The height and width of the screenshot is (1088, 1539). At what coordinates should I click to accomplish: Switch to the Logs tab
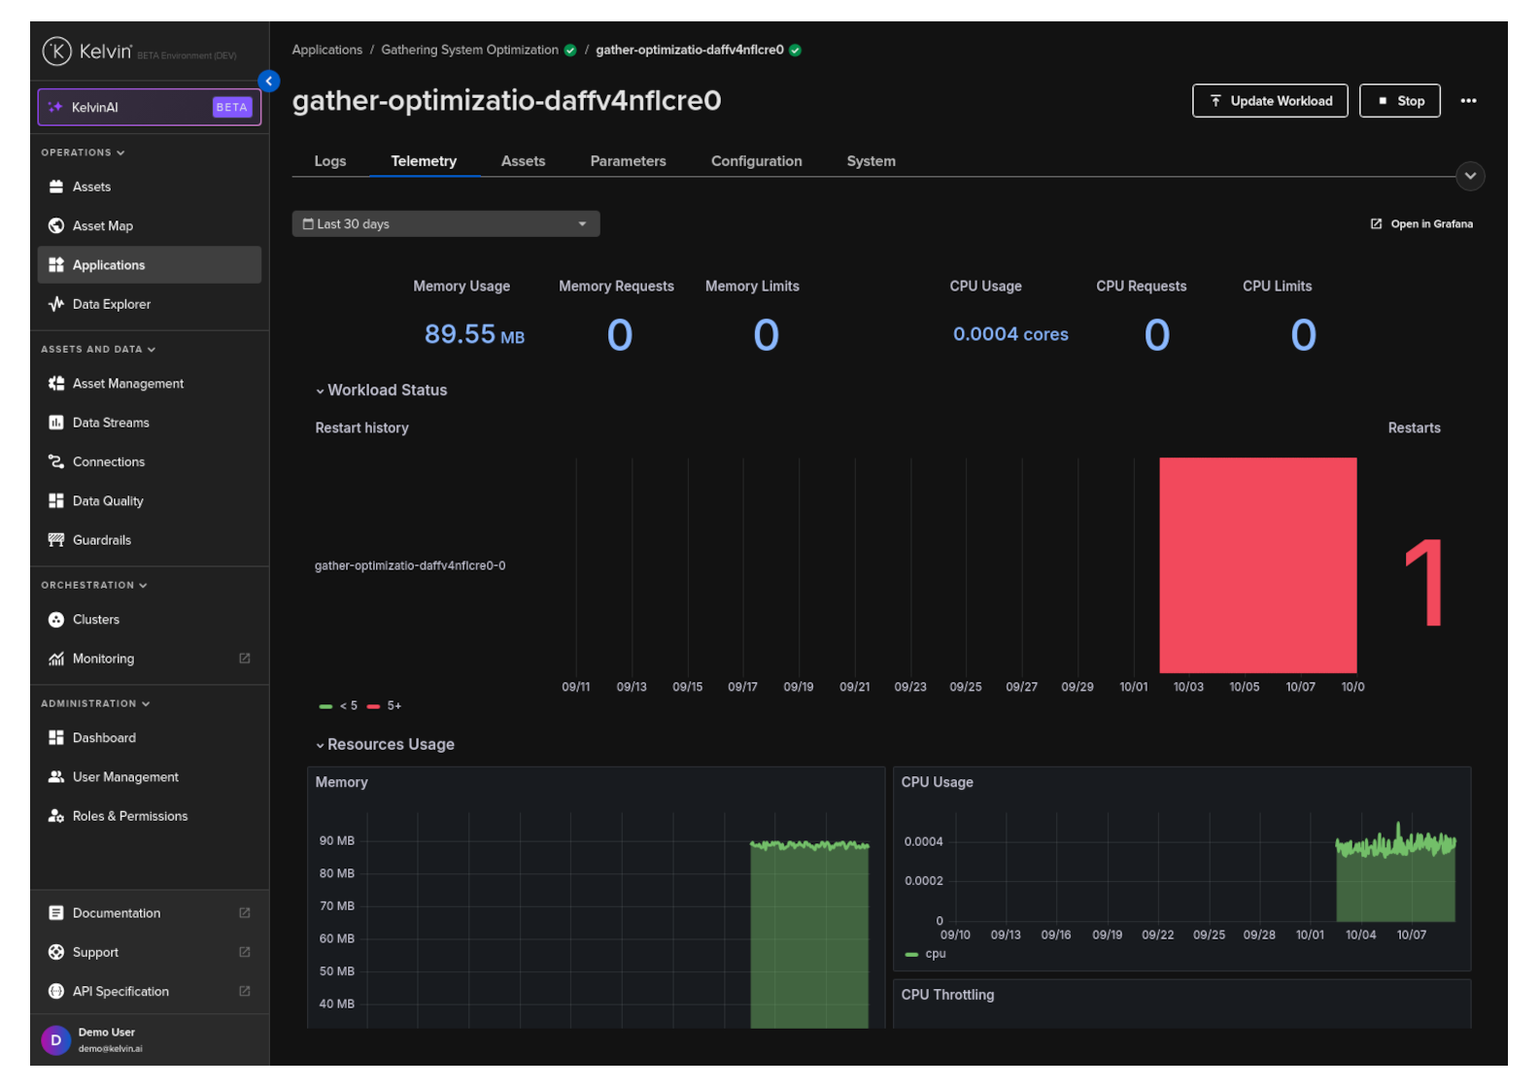(x=330, y=161)
